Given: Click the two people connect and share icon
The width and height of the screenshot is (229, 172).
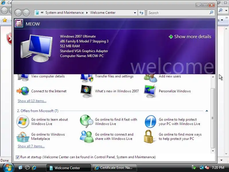Looking at the screenshot, I should tap(87, 137).
